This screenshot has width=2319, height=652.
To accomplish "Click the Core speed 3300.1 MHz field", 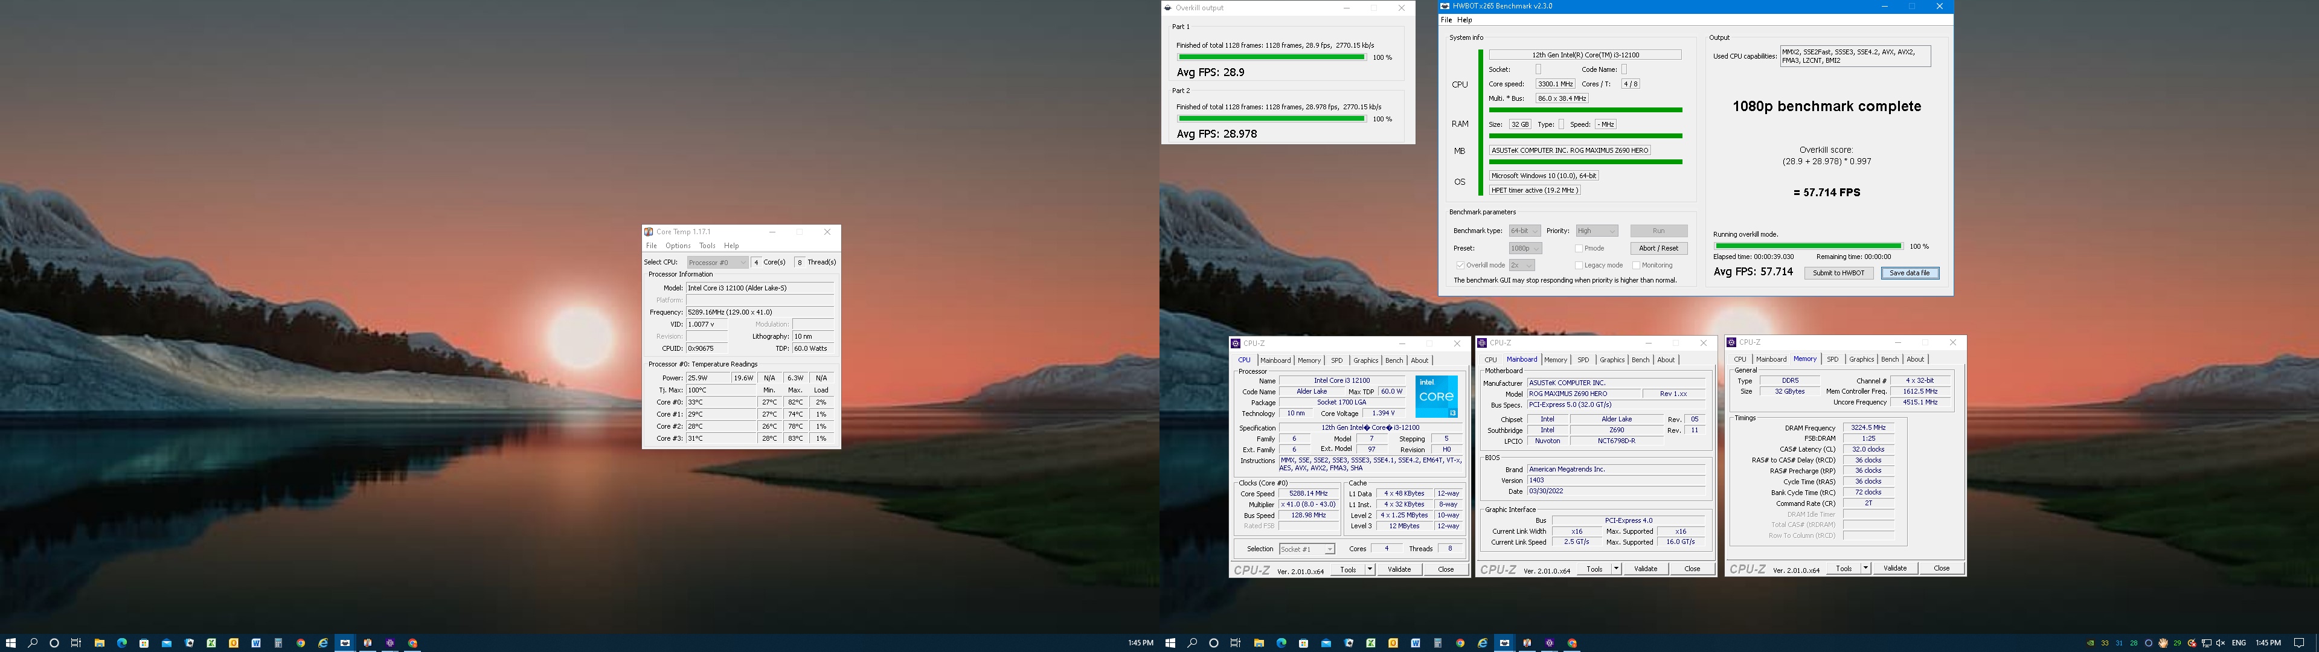I will [x=1554, y=84].
